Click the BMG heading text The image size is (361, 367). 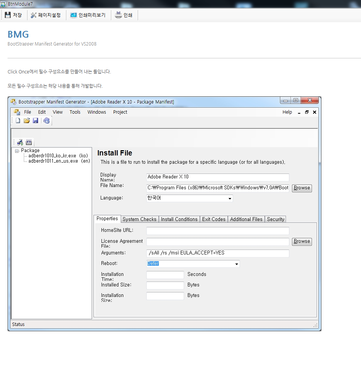tap(18, 34)
